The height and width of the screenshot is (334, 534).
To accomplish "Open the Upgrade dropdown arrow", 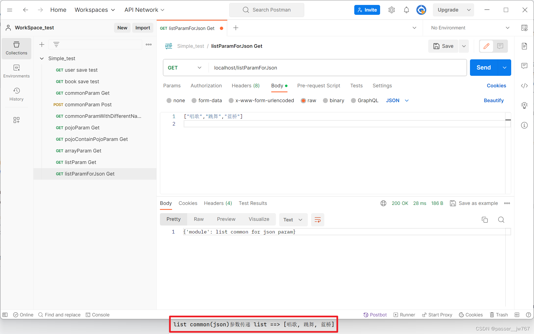I will pos(469,10).
